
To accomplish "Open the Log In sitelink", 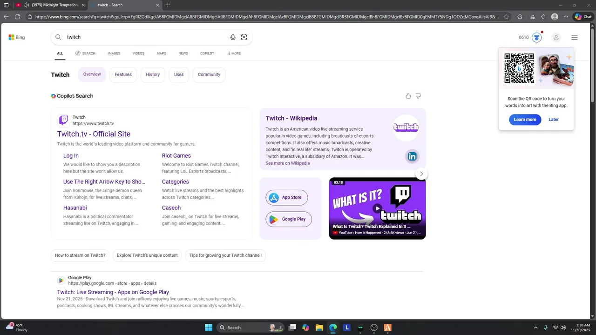I will coord(71,156).
